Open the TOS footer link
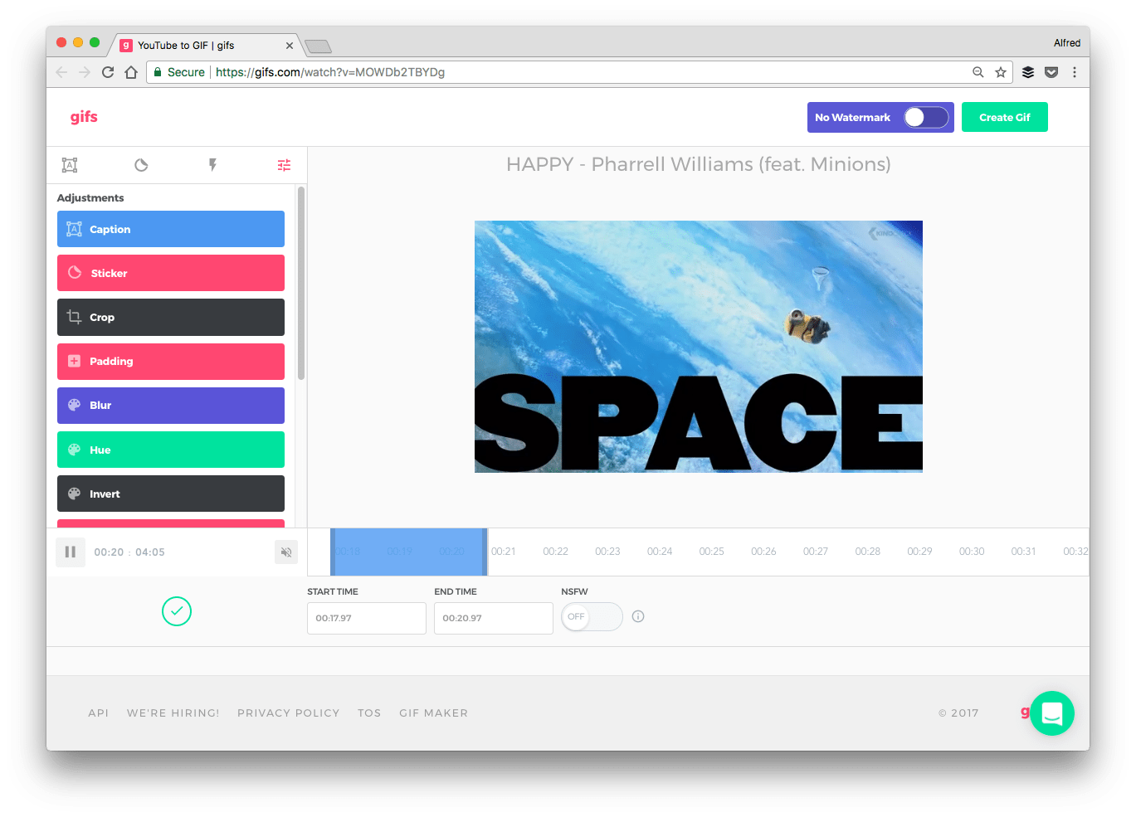1136x817 pixels. pyautogui.click(x=369, y=712)
